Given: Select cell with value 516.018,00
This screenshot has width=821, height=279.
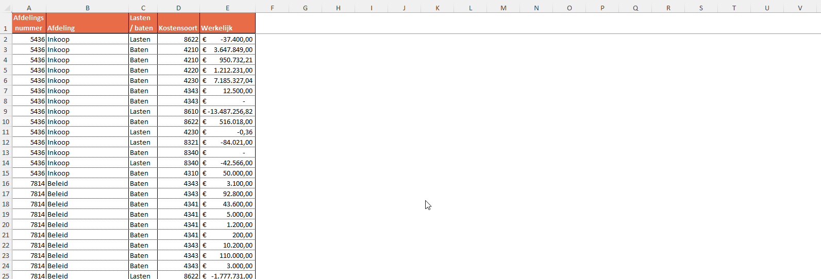Looking at the screenshot, I should click(x=227, y=121).
